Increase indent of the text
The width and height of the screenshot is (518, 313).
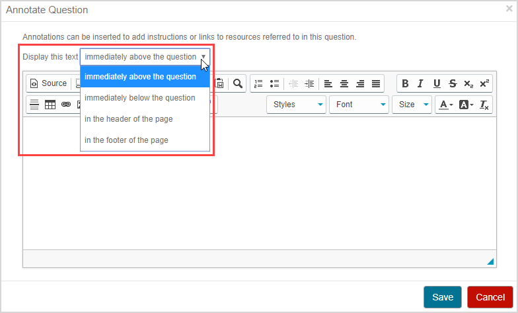pos(309,83)
